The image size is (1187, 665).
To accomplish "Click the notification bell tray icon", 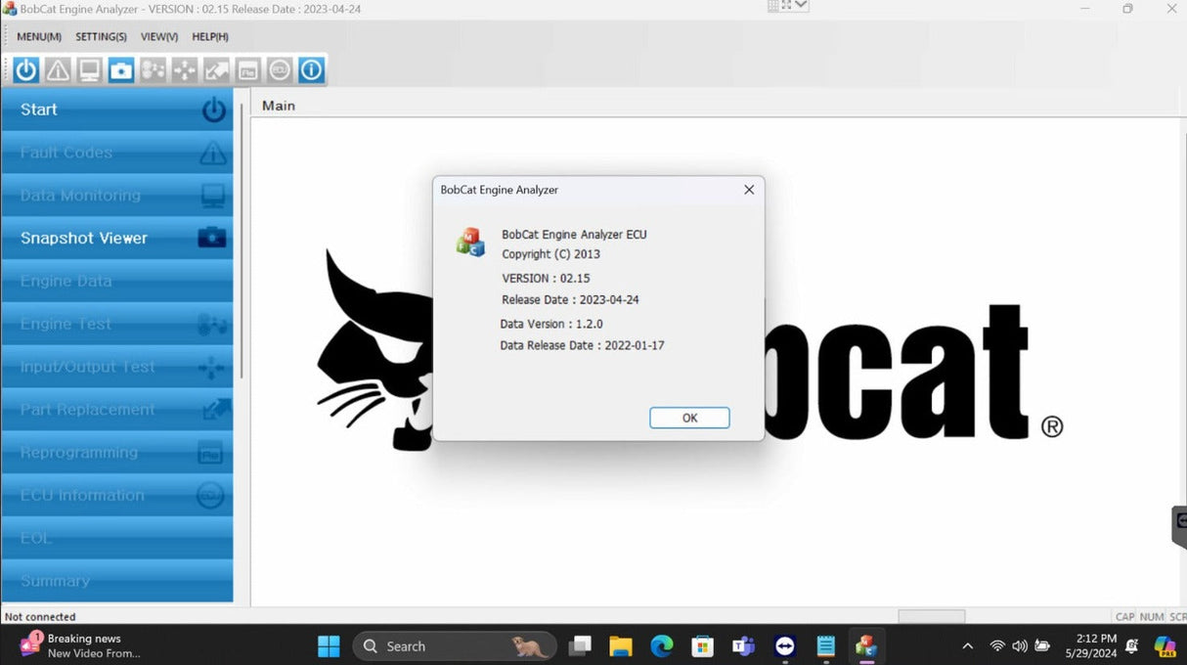I will (1132, 646).
